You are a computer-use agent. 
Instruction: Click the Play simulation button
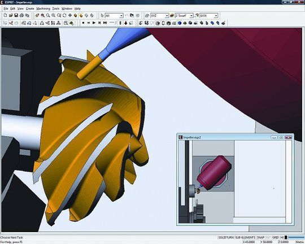[x=94, y=23]
